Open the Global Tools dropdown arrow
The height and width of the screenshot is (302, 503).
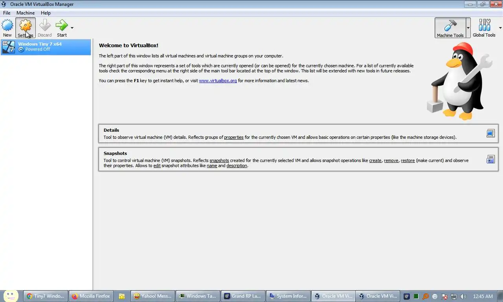coord(500,28)
